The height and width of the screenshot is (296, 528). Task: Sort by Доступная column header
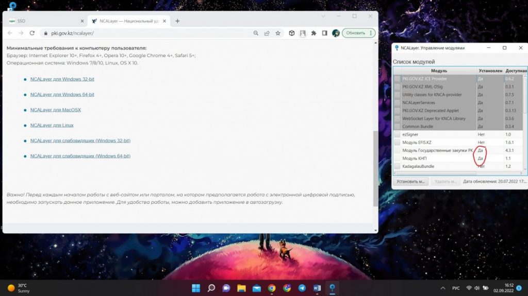pyautogui.click(x=516, y=71)
